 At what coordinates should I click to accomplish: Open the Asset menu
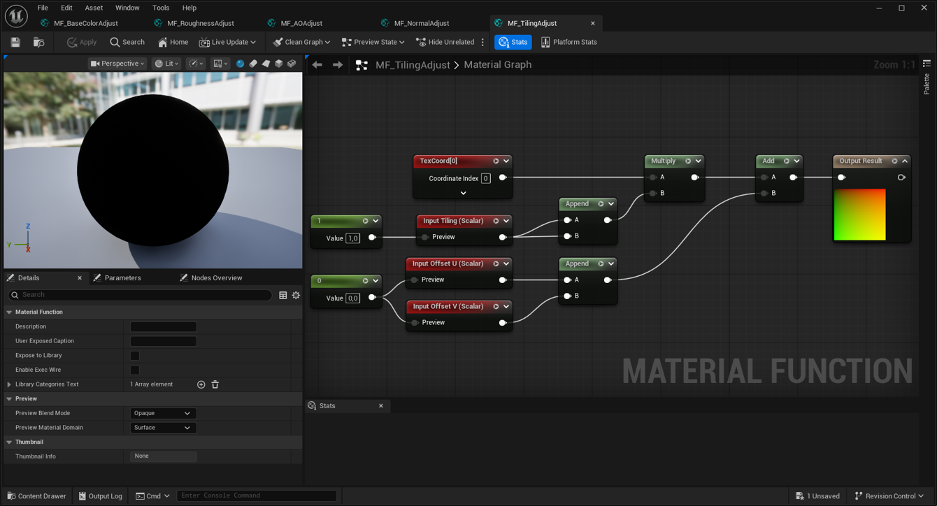94,8
